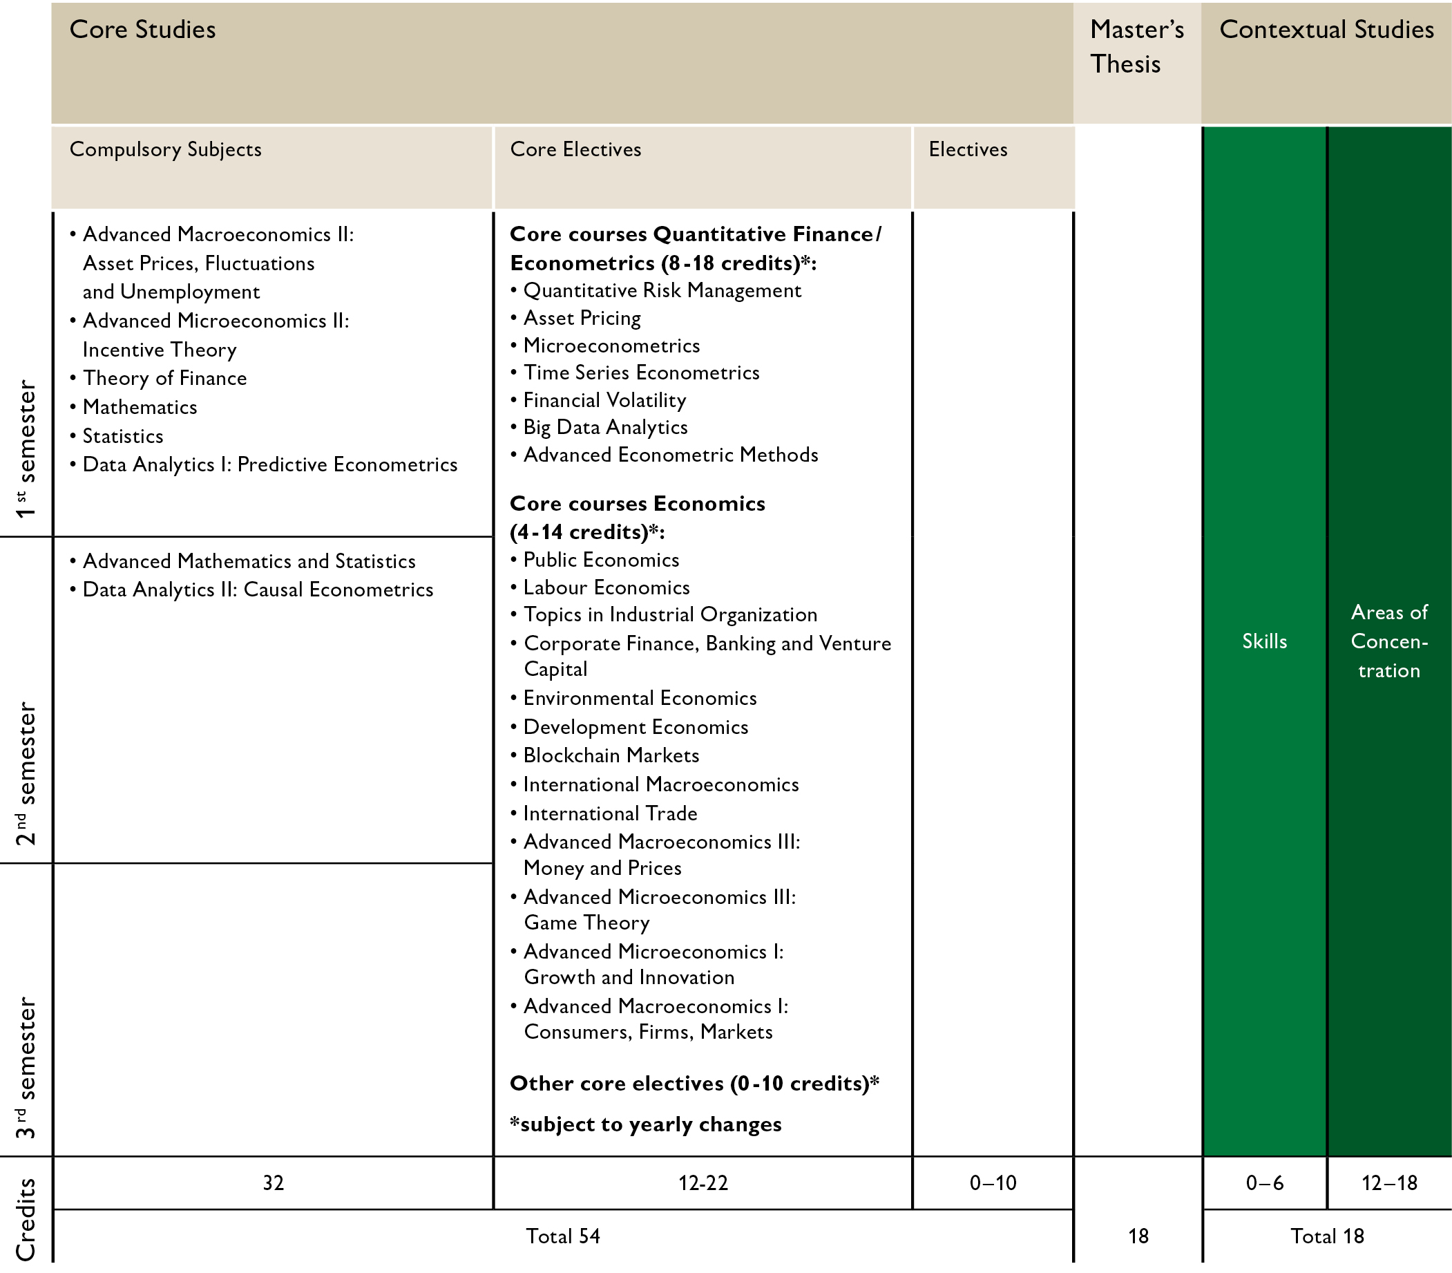Select the Contextual Studies header
Screen dimensions: 1452x1273
coord(1326,30)
